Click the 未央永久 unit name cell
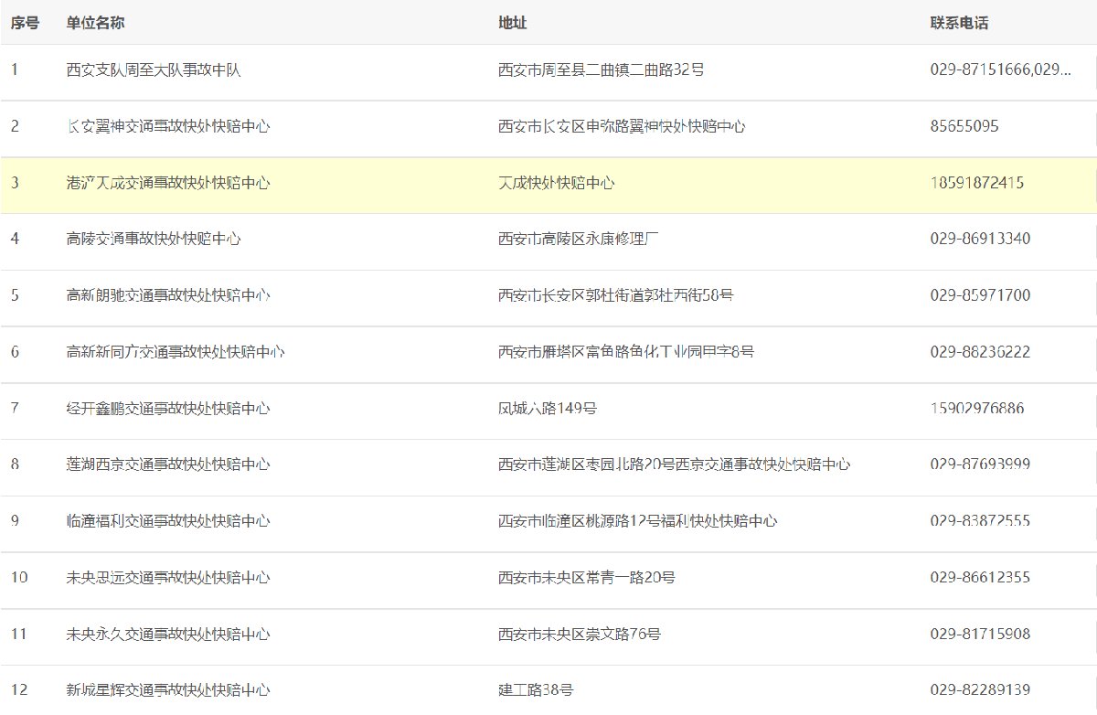The height and width of the screenshot is (715, 1097). [168, 635]
